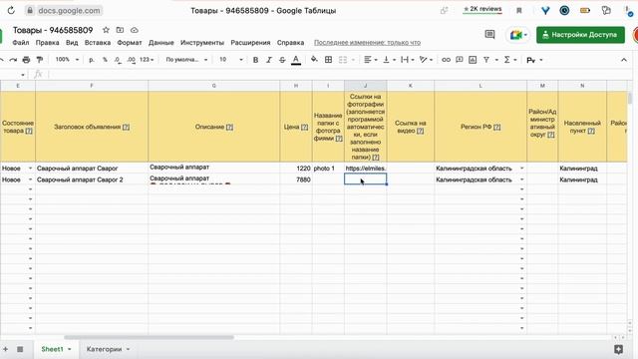Reload the page in browser
Image resolution: width=638 pixels, height=359 pixels.
coord(11,11)
